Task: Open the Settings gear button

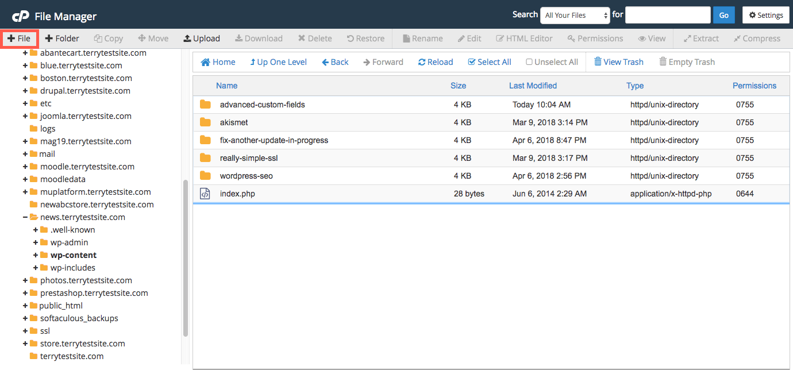Action: (765, 15)
